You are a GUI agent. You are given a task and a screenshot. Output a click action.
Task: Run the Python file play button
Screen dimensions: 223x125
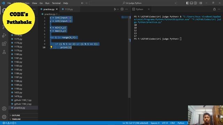115,9
